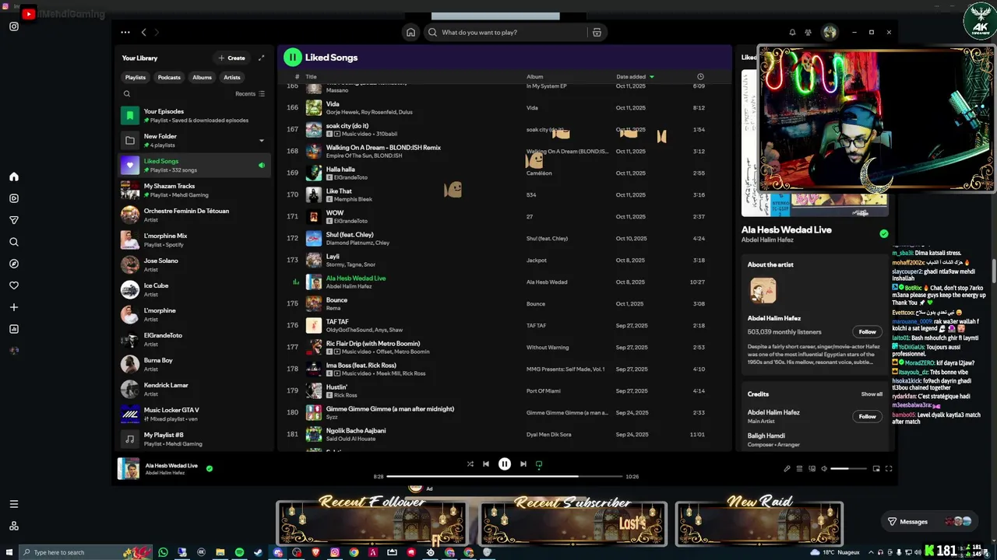Click the heart icon in the left strip

pyautogui.click(x=14, y=285)
